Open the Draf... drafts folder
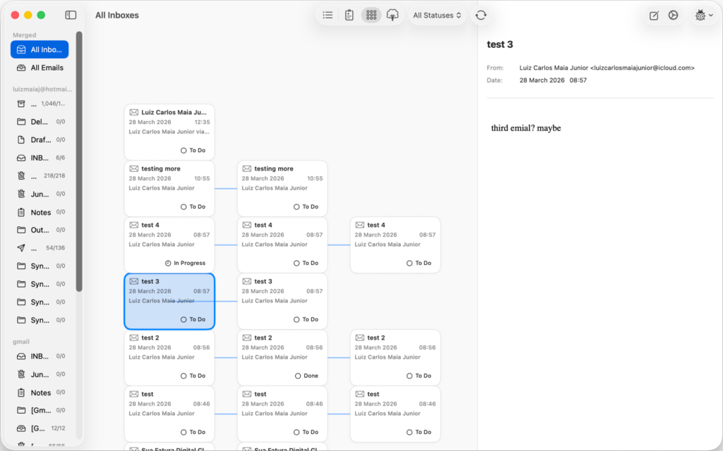Screen dimensions: 723x451 point(40,140)
